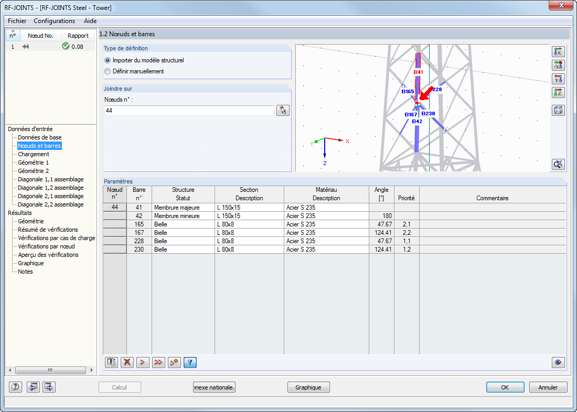The width and height of the screenshot is (577, 412).
Task: Toggle the eye view icon under table
Action: (x=559, y=362)
